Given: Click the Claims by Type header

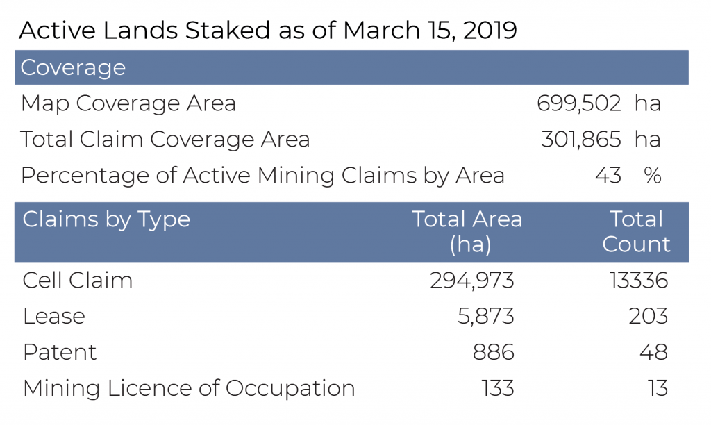Looking at the screenshot, I should (x=106, y=220).
